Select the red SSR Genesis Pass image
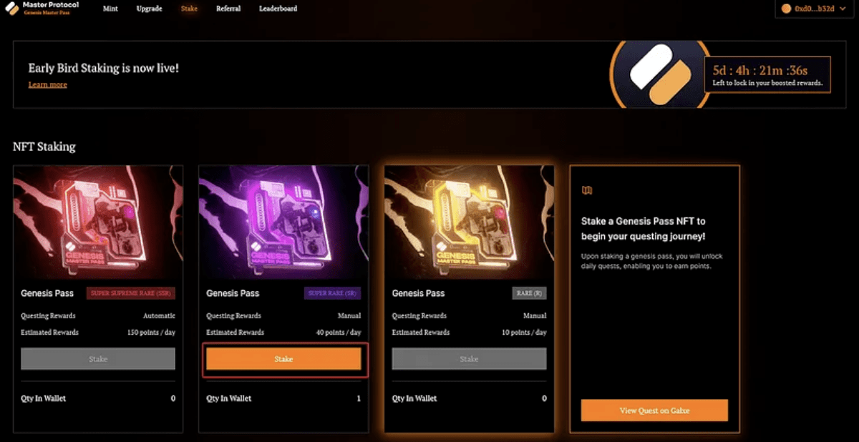 click(98, 222)
